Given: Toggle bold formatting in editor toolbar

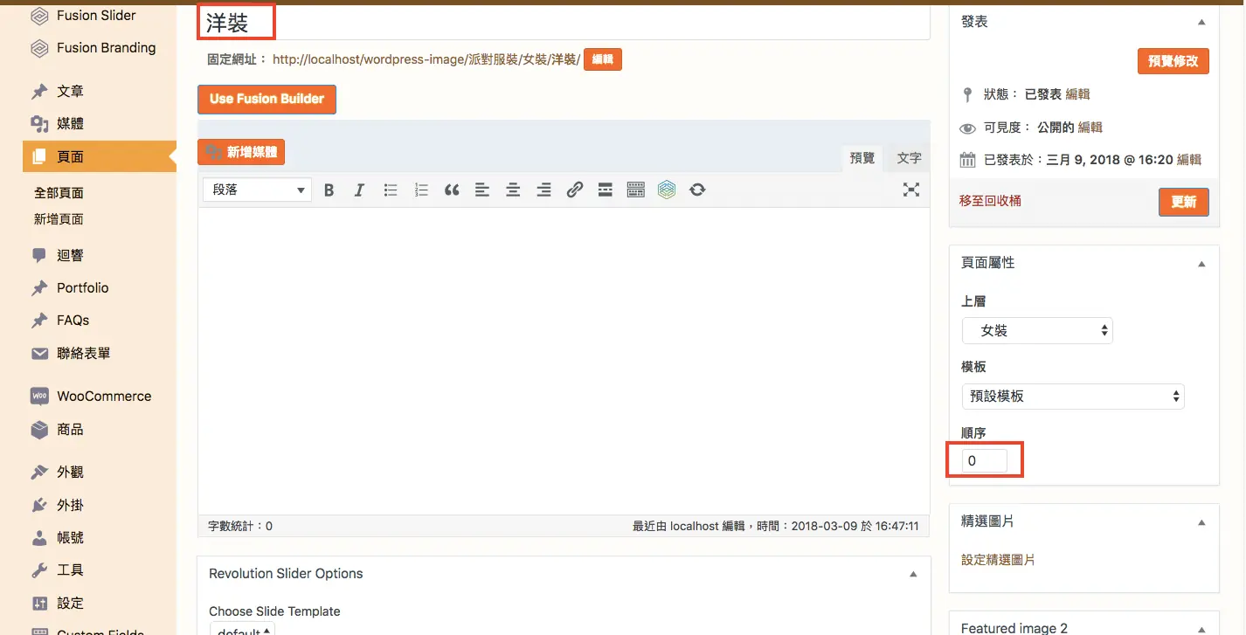Looking at the screenshot, I should tap(329, 190).
